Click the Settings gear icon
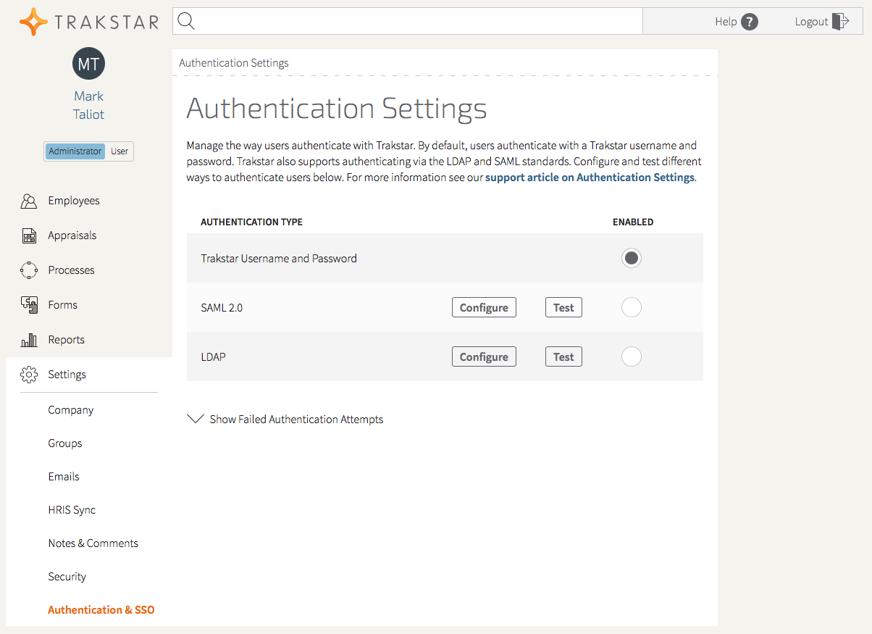Viewport: 872px width, 634px height. tap(29, 375)
